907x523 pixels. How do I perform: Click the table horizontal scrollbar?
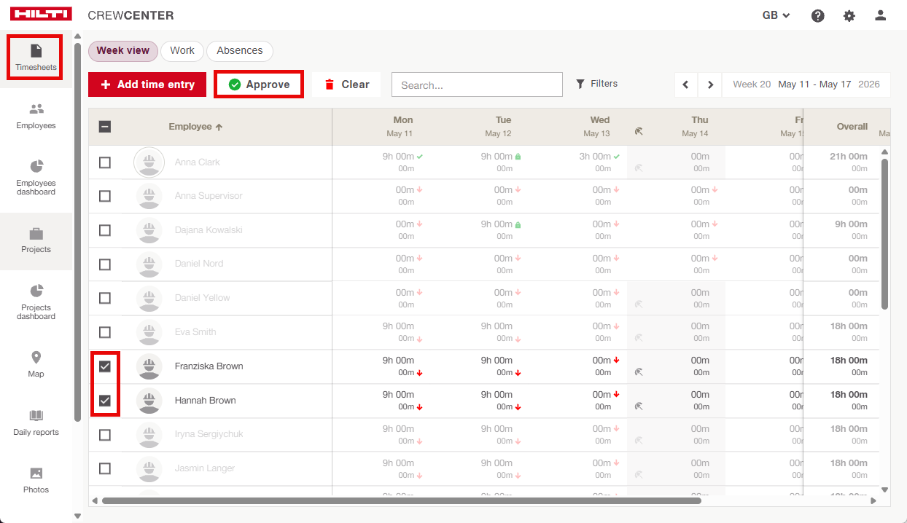401,501
